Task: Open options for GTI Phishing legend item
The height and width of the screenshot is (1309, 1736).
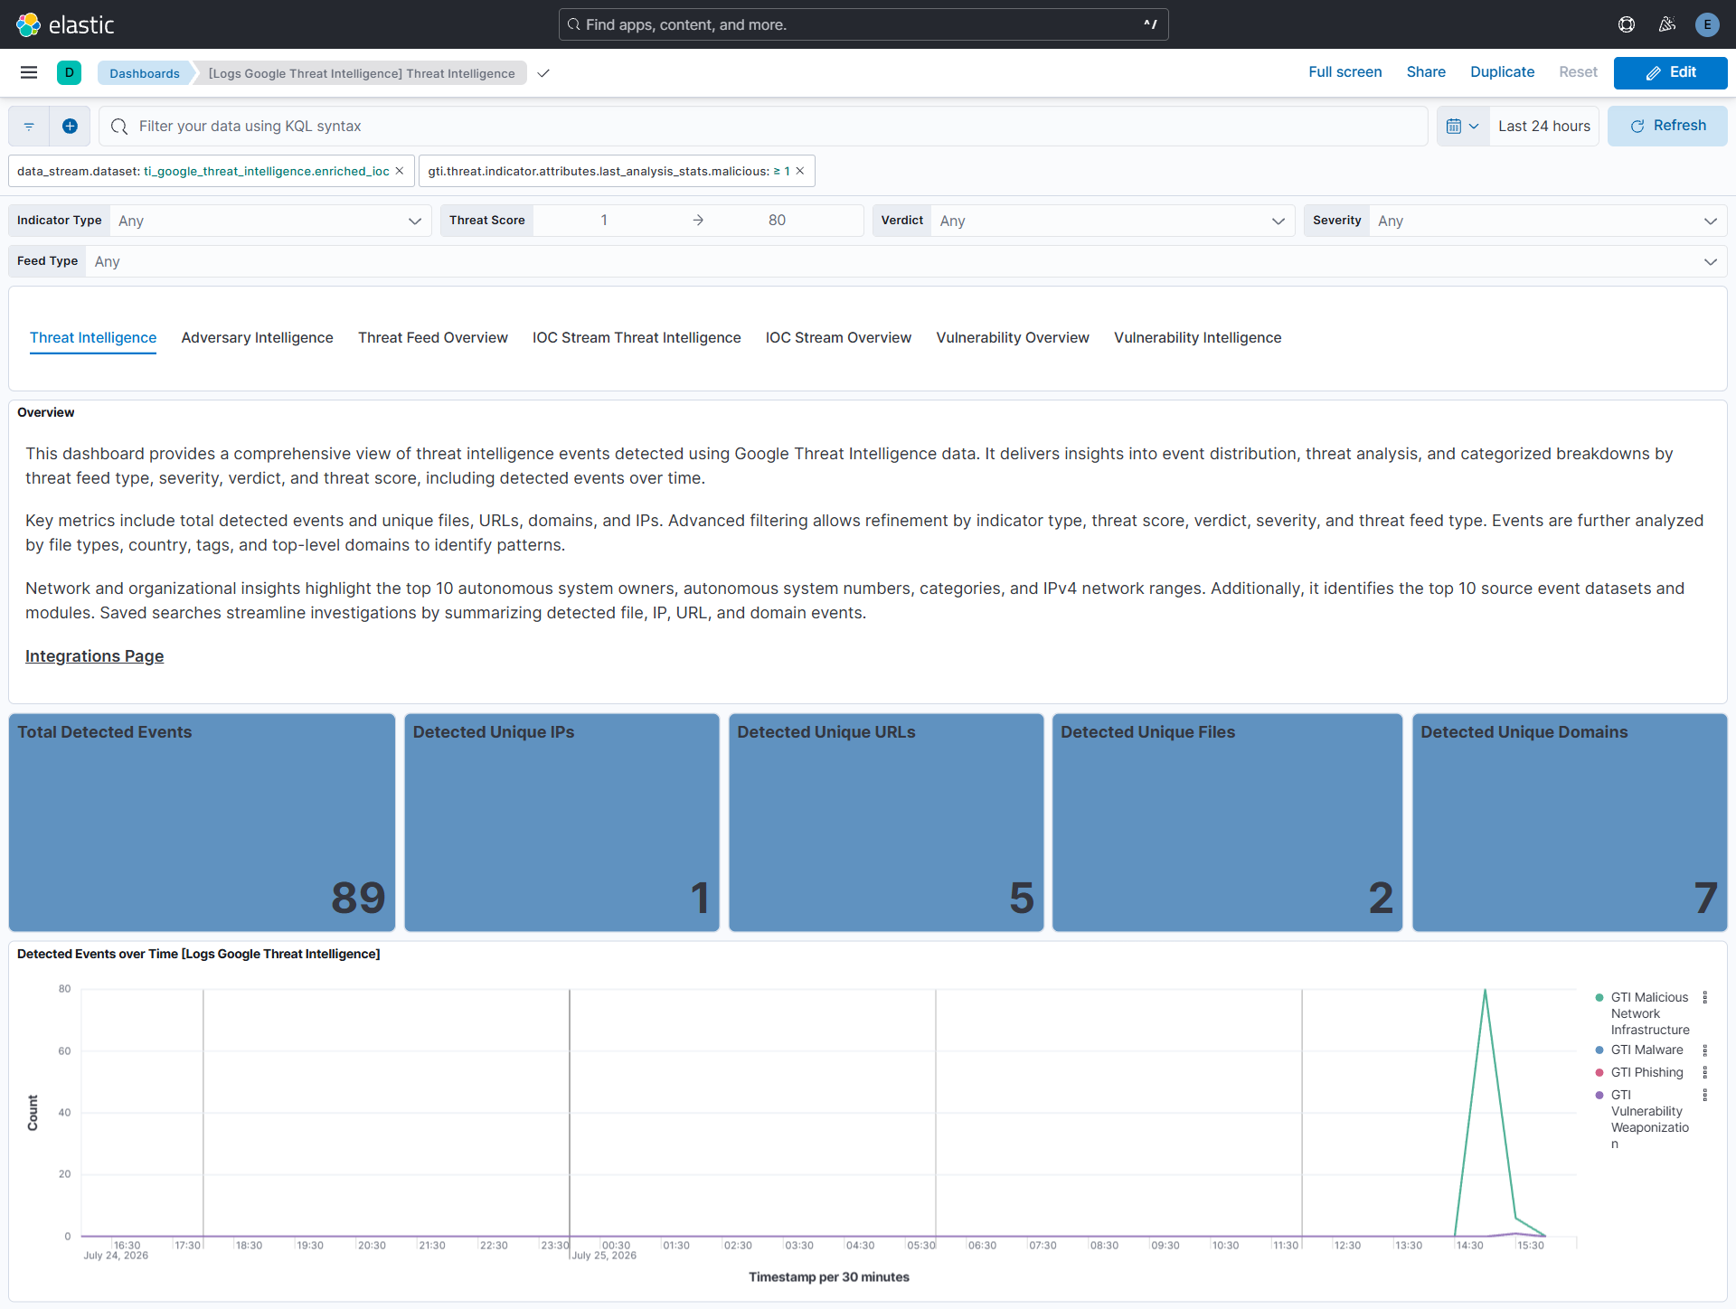Action: tap(1705, 1072)
